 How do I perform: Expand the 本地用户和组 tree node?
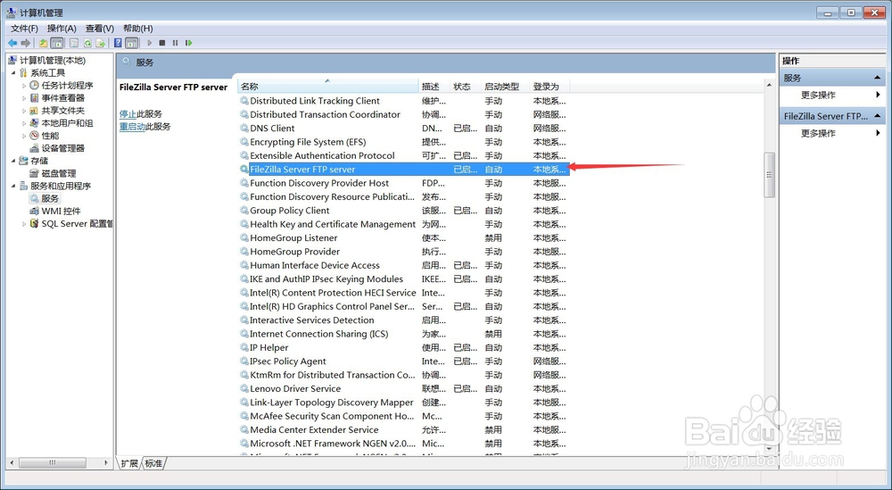coord(24,123)
